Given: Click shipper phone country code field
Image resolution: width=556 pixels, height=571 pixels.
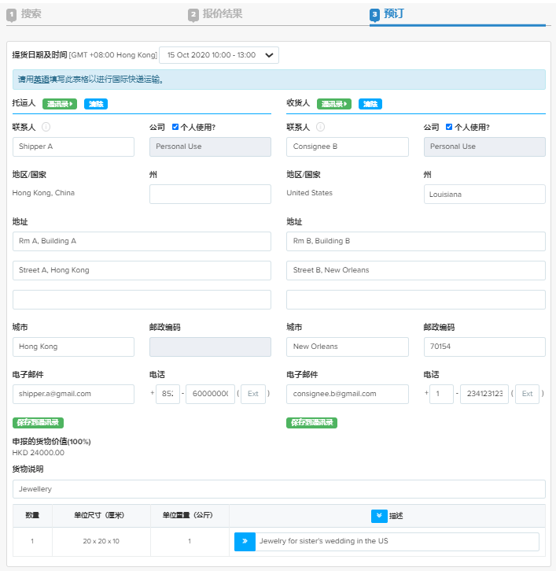Looking at the screenshot, I should tap(168, 394).
